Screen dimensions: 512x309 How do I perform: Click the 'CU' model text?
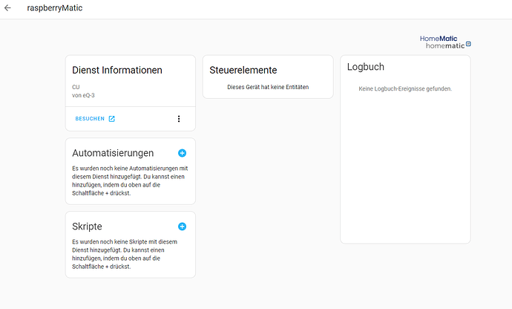76,87
